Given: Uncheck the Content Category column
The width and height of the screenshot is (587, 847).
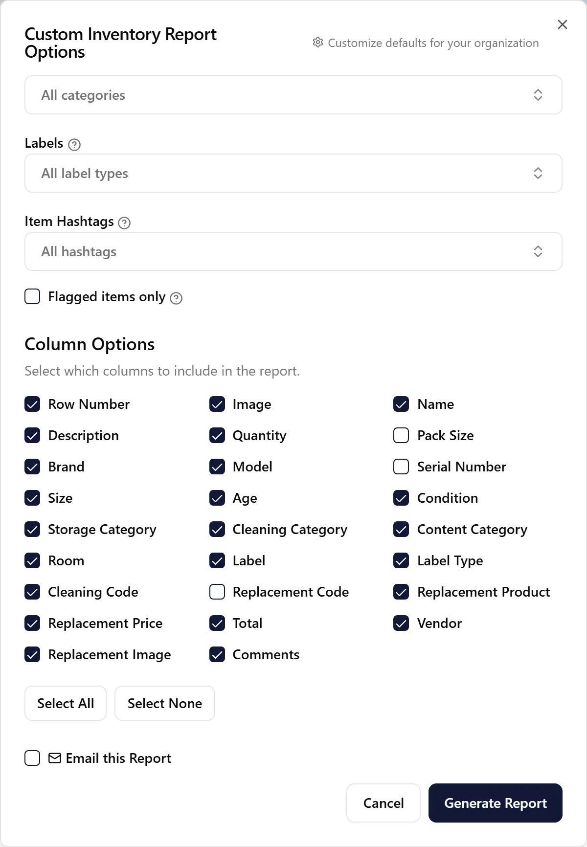Looking at the screenshot, I should point(401,529).
